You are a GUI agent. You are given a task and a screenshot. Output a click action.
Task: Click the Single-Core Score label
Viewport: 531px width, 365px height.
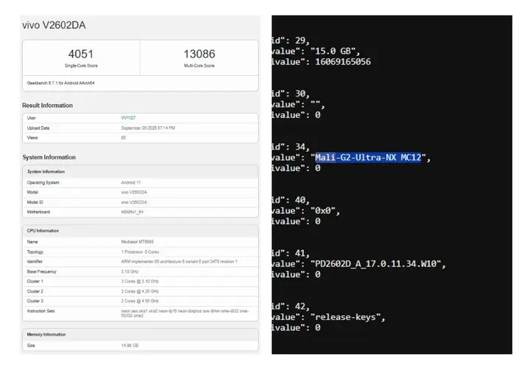(81, 66)
